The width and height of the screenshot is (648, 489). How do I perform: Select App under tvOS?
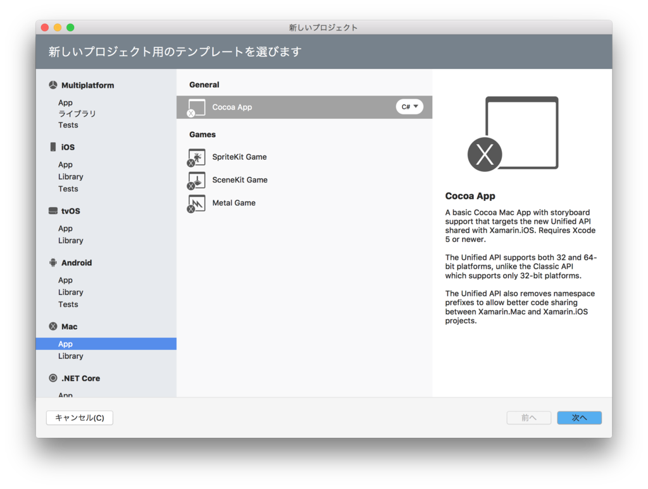[x=65, y=228]
